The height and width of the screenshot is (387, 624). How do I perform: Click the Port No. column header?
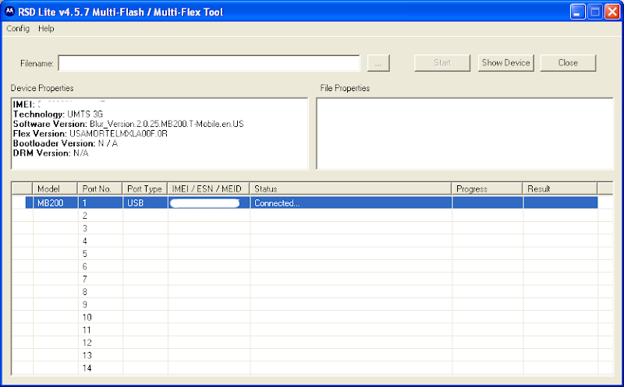click(x=100, y=188)
